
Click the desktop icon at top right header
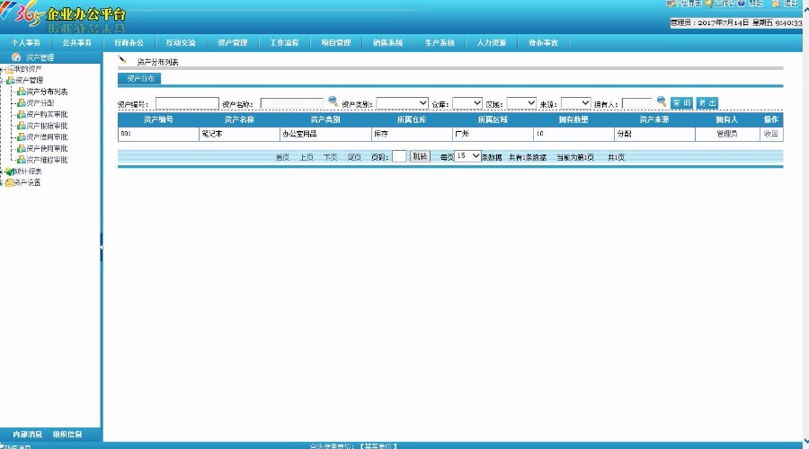(x=670, y=3)
